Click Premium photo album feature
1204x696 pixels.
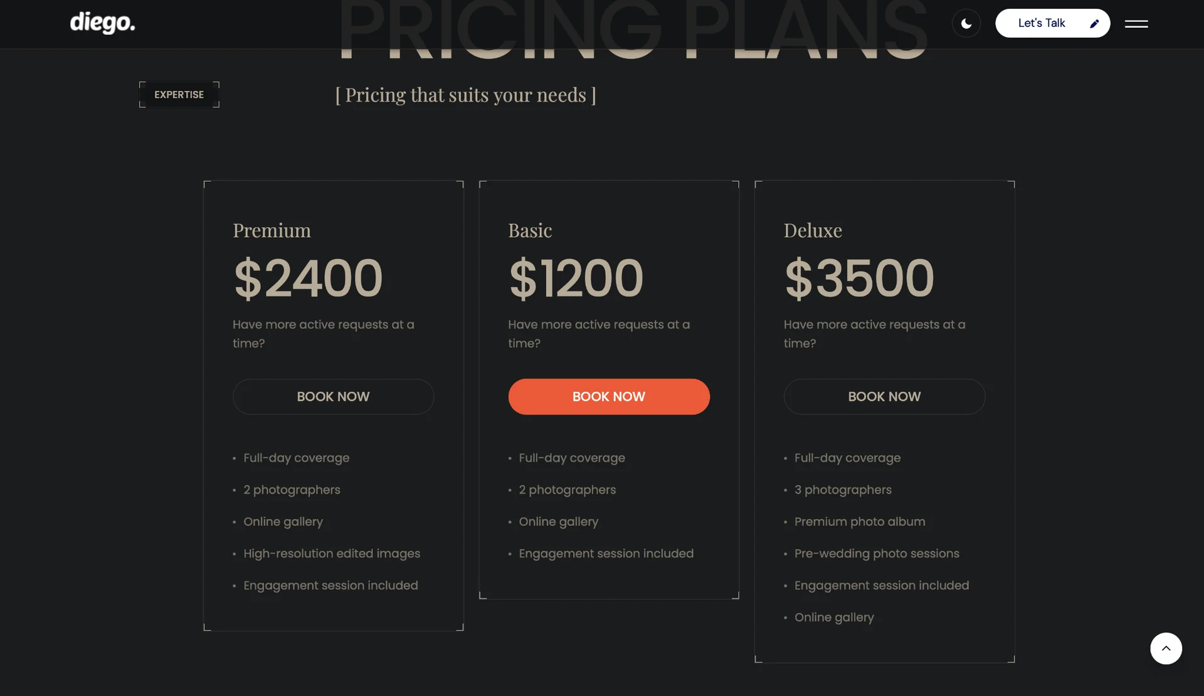pyautogui.click(x=859, y=522)
